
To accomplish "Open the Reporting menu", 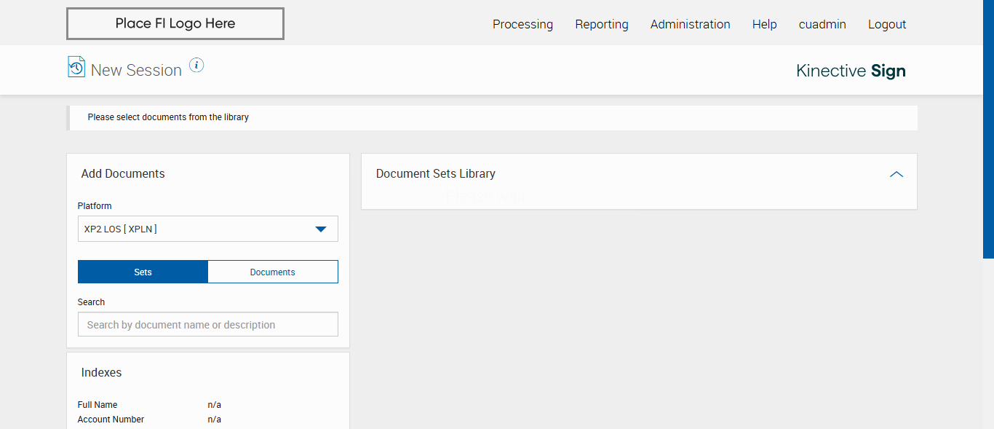I will pos(602,24).
